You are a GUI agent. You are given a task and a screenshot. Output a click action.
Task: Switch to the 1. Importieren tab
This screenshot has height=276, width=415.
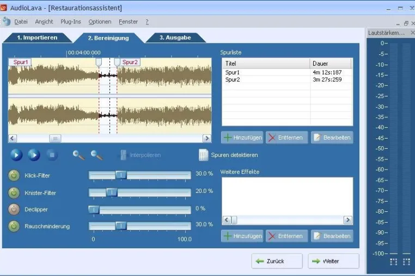click(37, 37)
